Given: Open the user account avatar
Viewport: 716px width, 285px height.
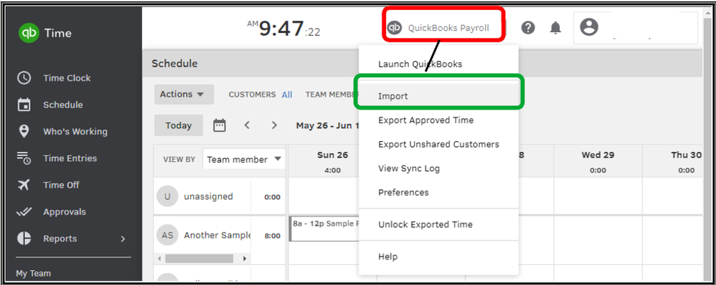Looking at the screenshot, I should (x=589, y=27).
